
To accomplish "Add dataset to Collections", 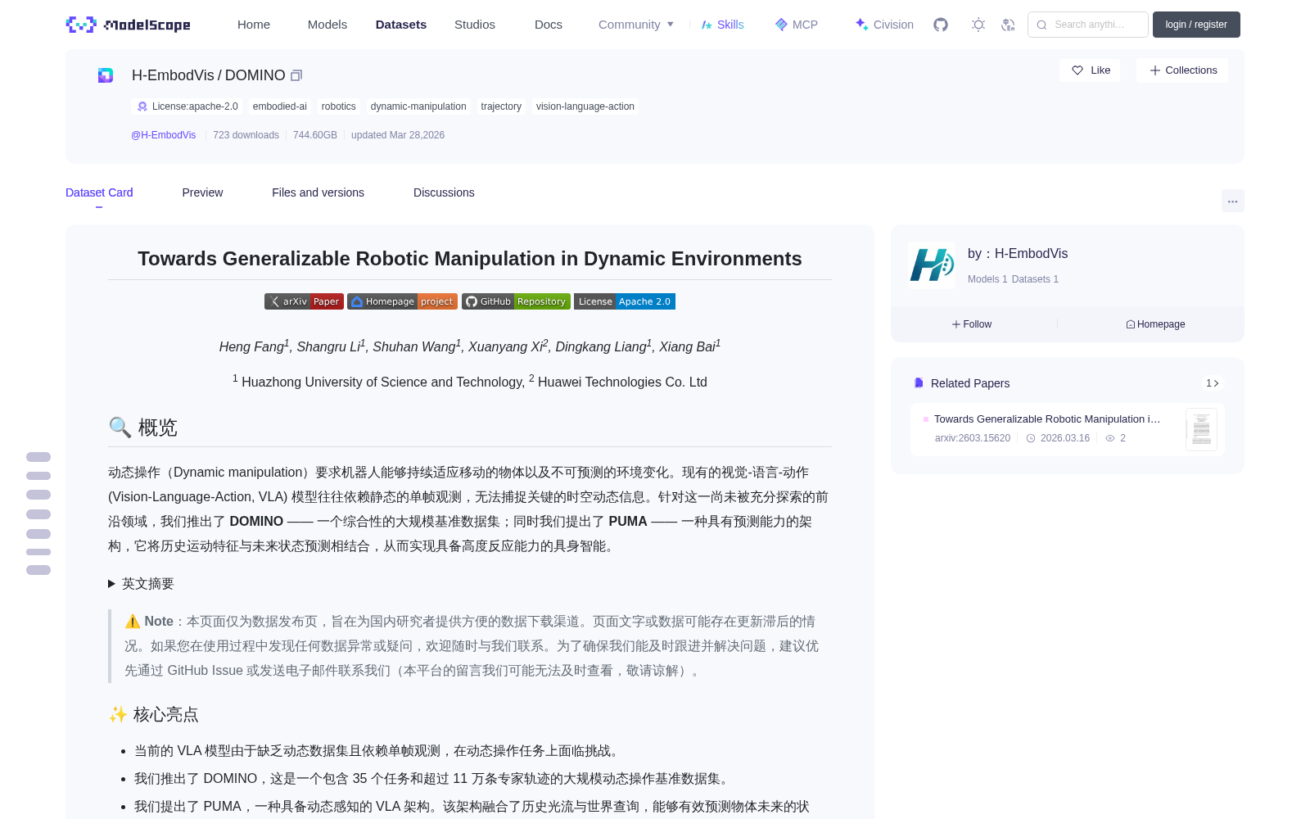I will pos(1182,70).
